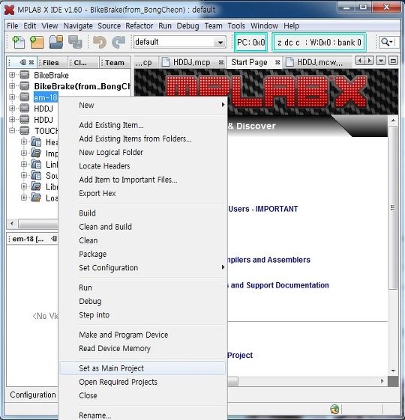
Task: Click the TOUCH project chip icon
Action: tap(25, 130)
